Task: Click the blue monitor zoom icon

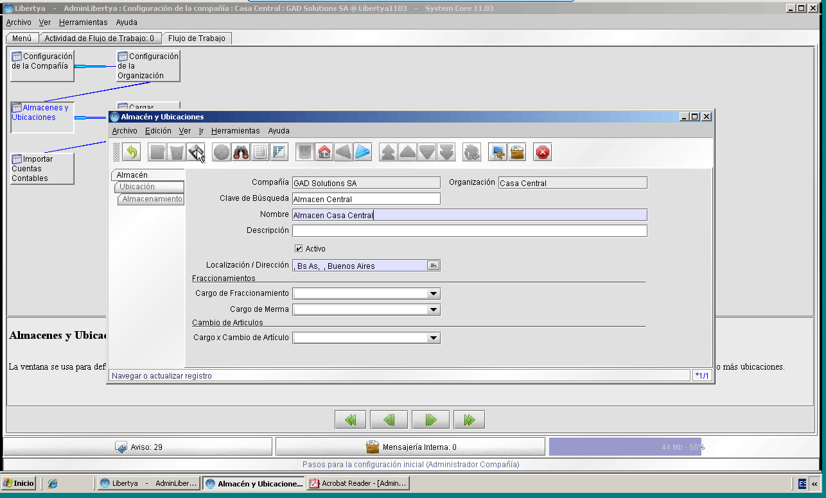Action: tap(498, 152)
